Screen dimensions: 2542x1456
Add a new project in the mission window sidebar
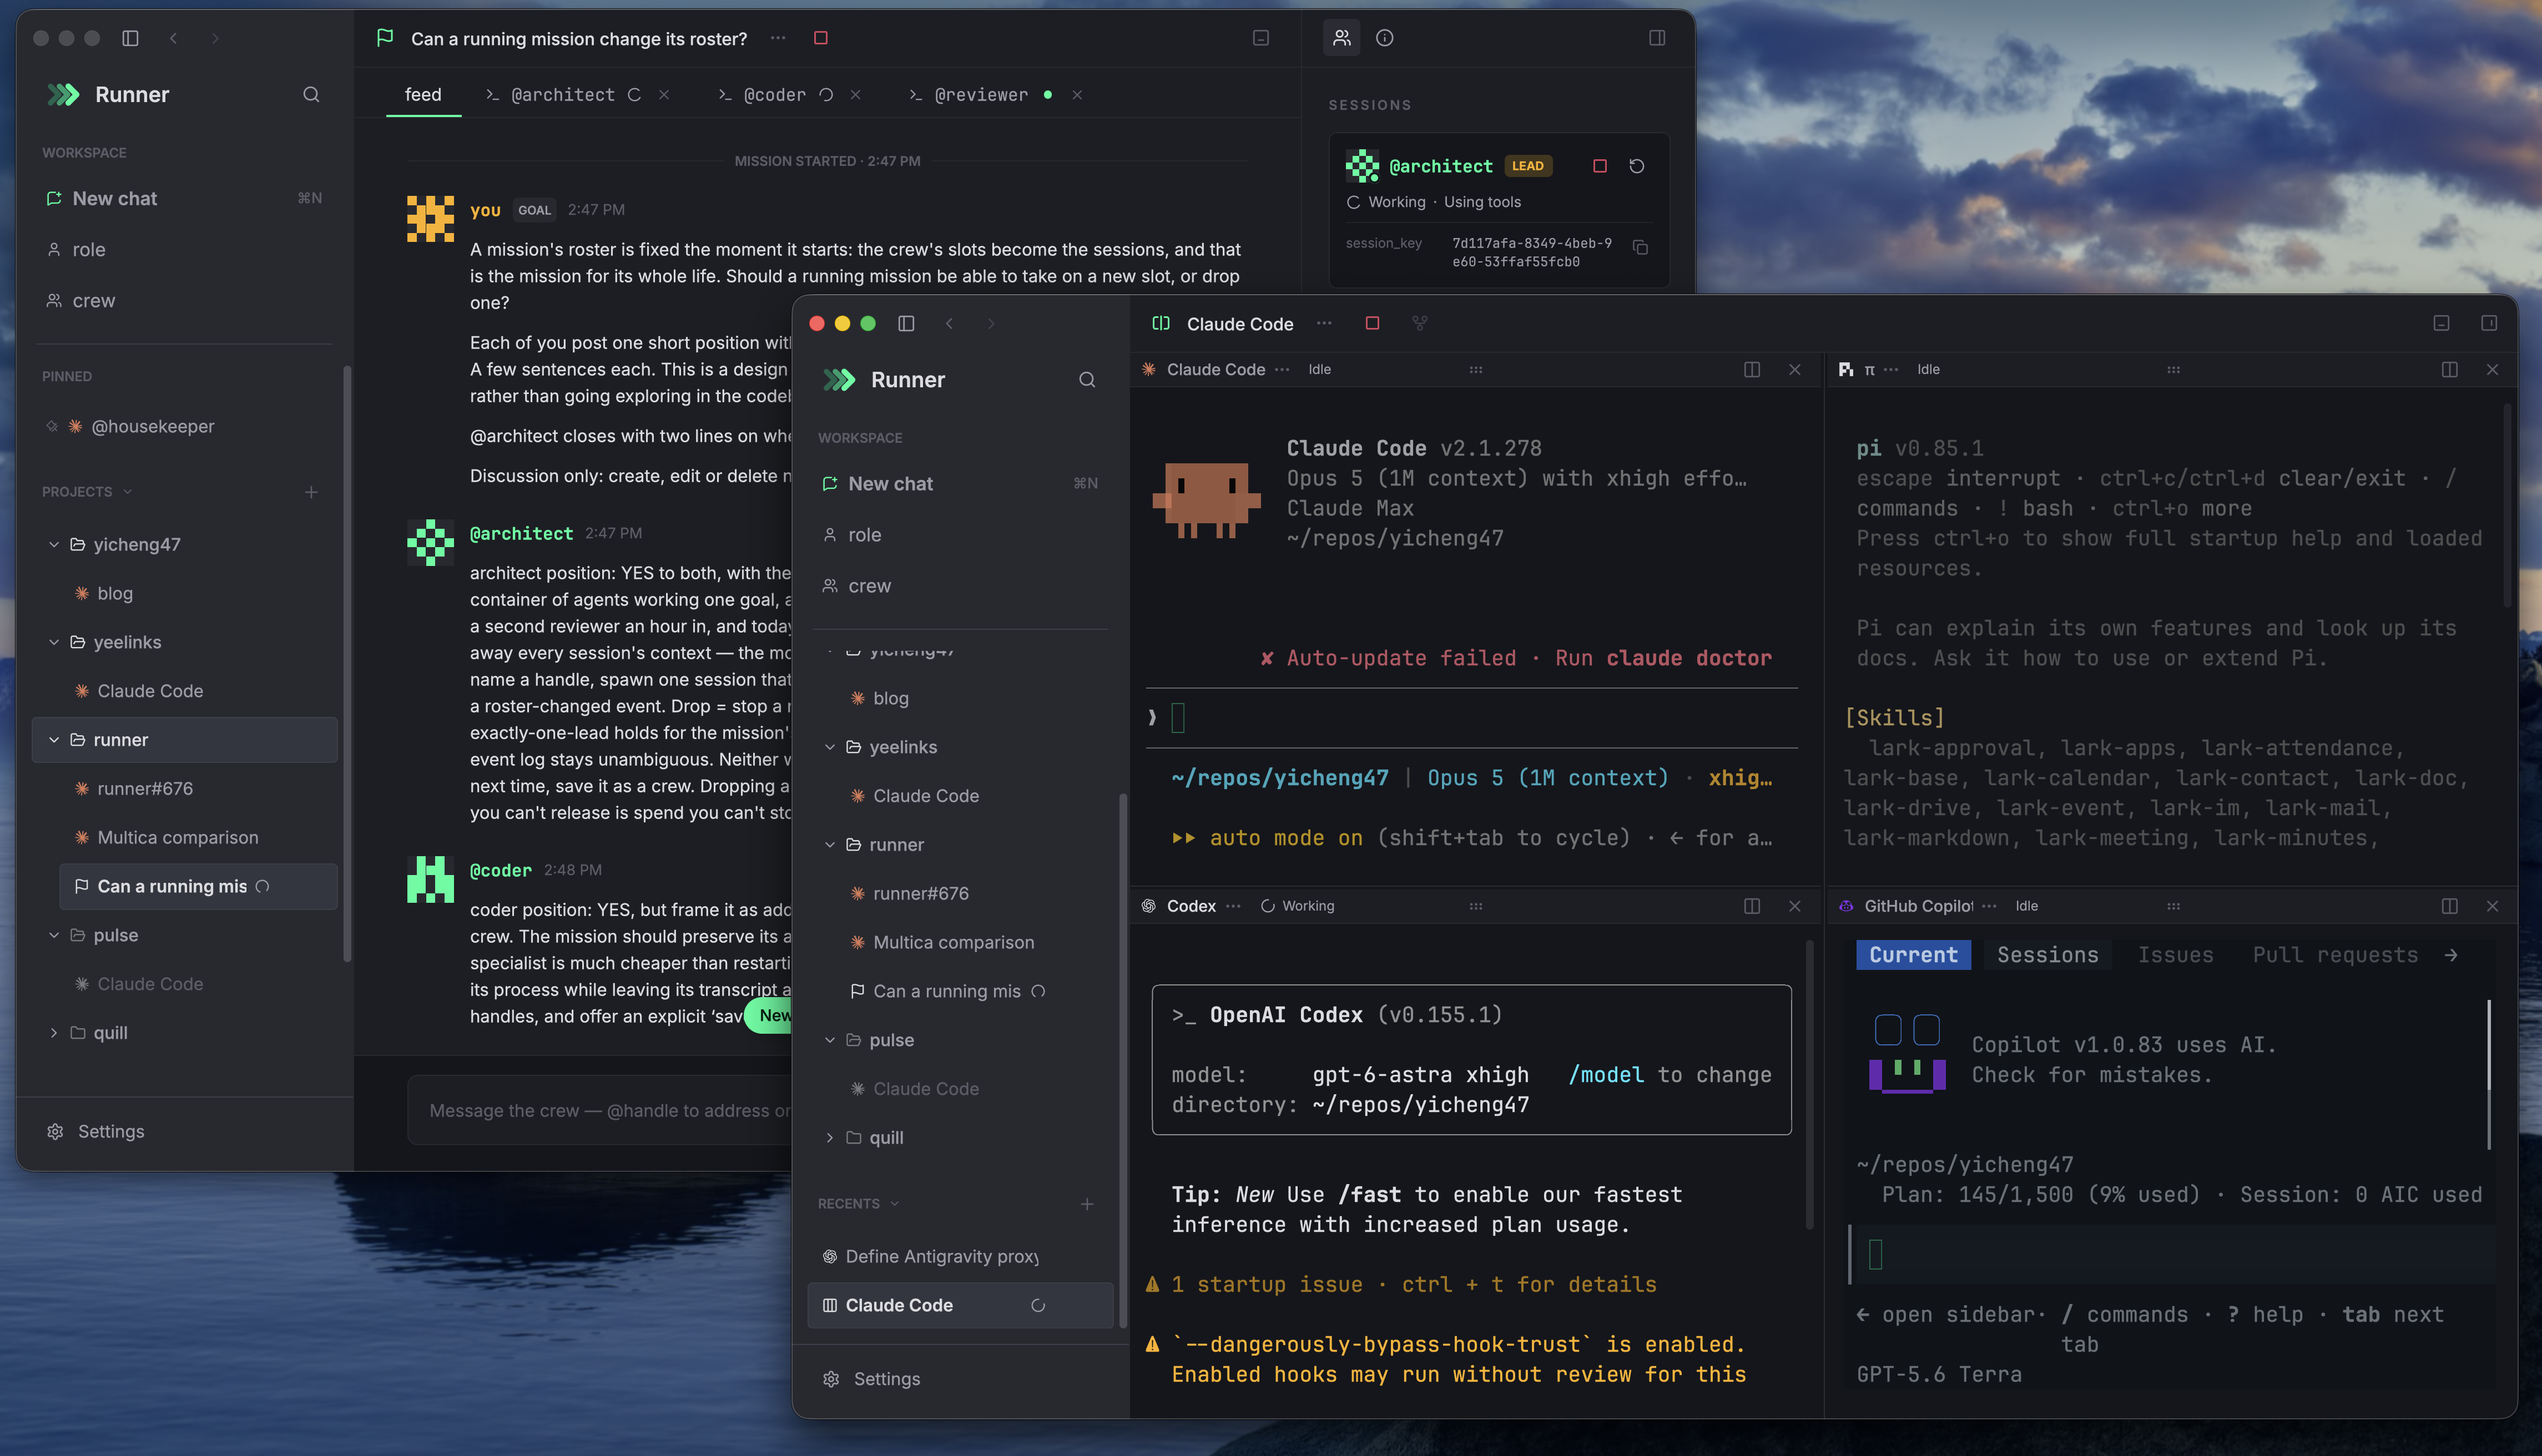click(311, 491)
